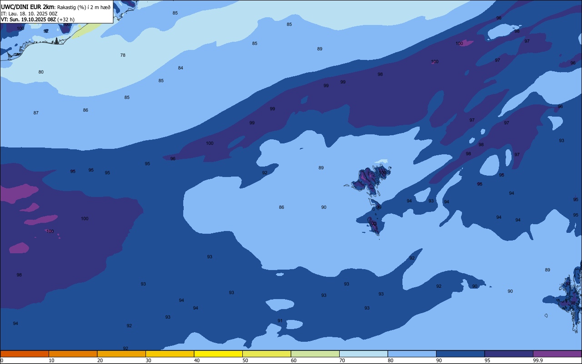Click the 'VT: Sun. 19.10.2025 08Z' line
The height and width of the screenshot is (364, 582).
(28, 20)
